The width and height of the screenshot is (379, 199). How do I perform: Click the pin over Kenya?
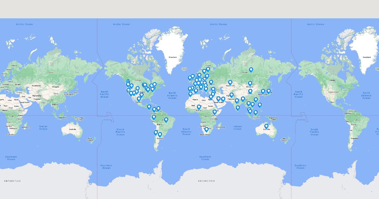coord(215,112)
